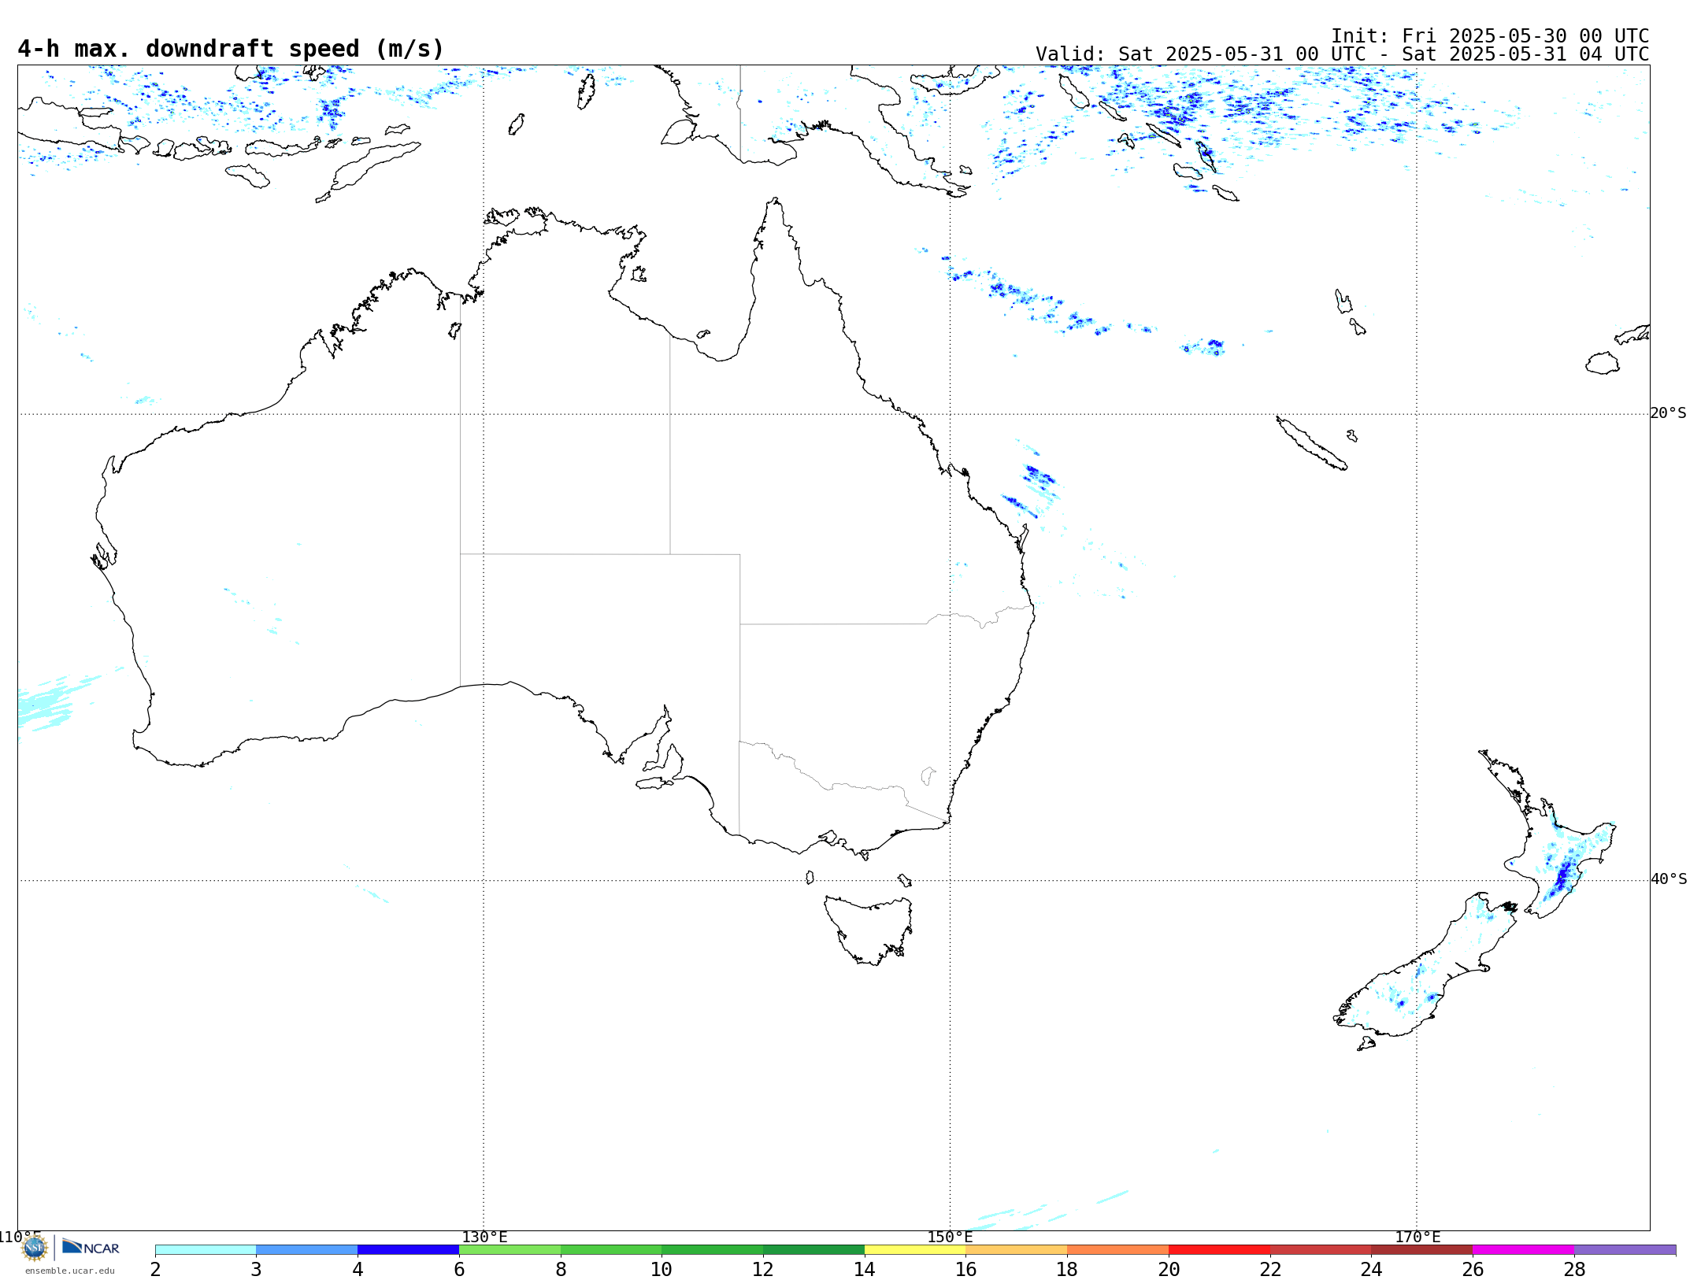
Task: Select the dull red 22-24 m/s color swatch
Action: point(1321,1250)
